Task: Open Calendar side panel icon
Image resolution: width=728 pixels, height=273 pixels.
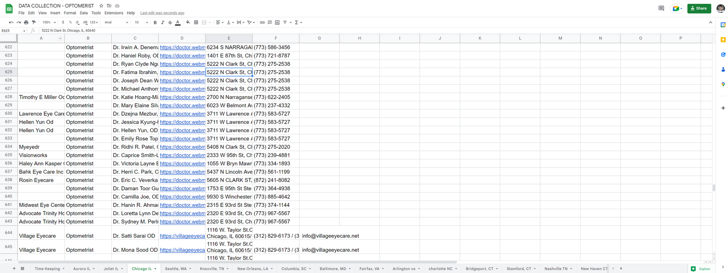Action: coord(723,25)
